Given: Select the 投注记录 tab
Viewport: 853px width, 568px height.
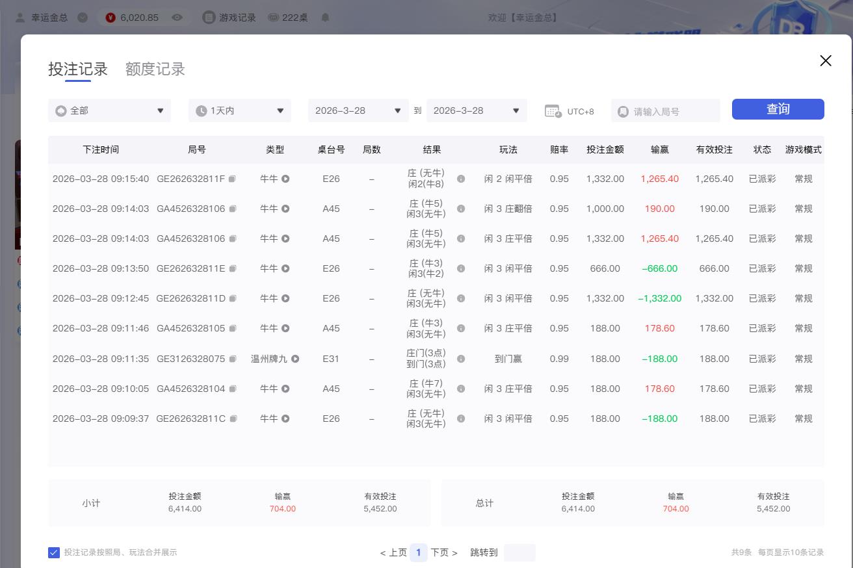Looking at the screenshot, I should click(x=79, y=68).
